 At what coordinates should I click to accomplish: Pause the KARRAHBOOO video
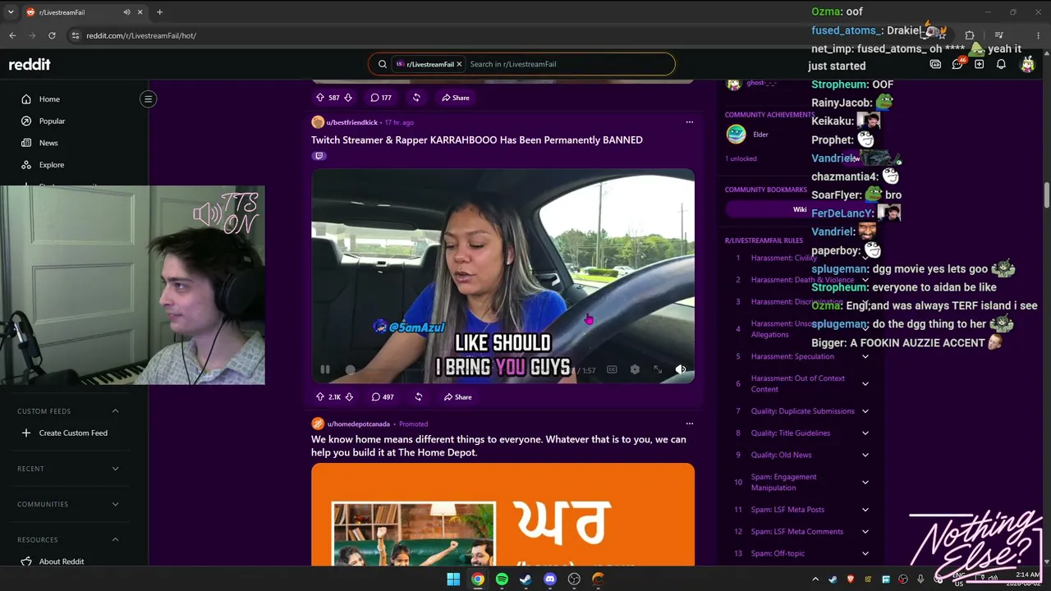[325, 370]
